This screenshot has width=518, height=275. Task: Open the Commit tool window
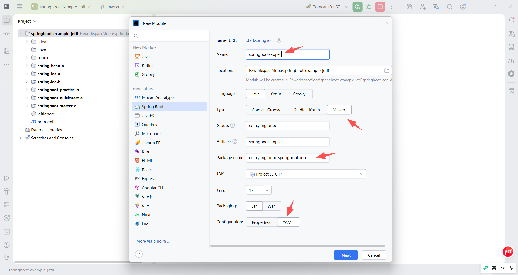pyautogui.click(x=7, y=34)
